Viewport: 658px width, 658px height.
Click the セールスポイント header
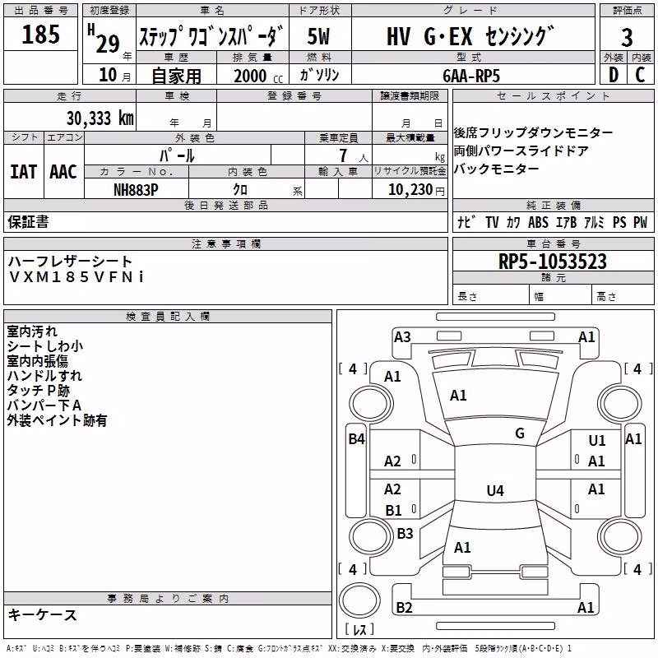point(553,96)
